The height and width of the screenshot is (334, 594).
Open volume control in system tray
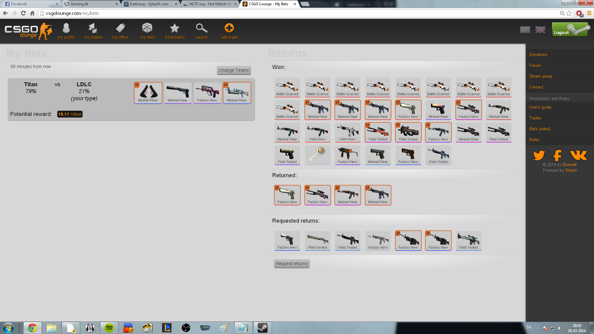point(560,328)
